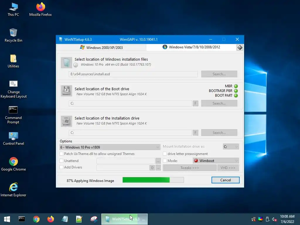
Task: Open Google Chrome from the taskbar
Action: click(x=36, y=219)
